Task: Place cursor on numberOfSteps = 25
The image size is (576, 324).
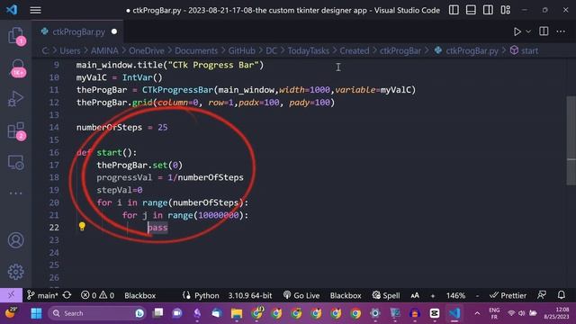Action: point(121,128)
